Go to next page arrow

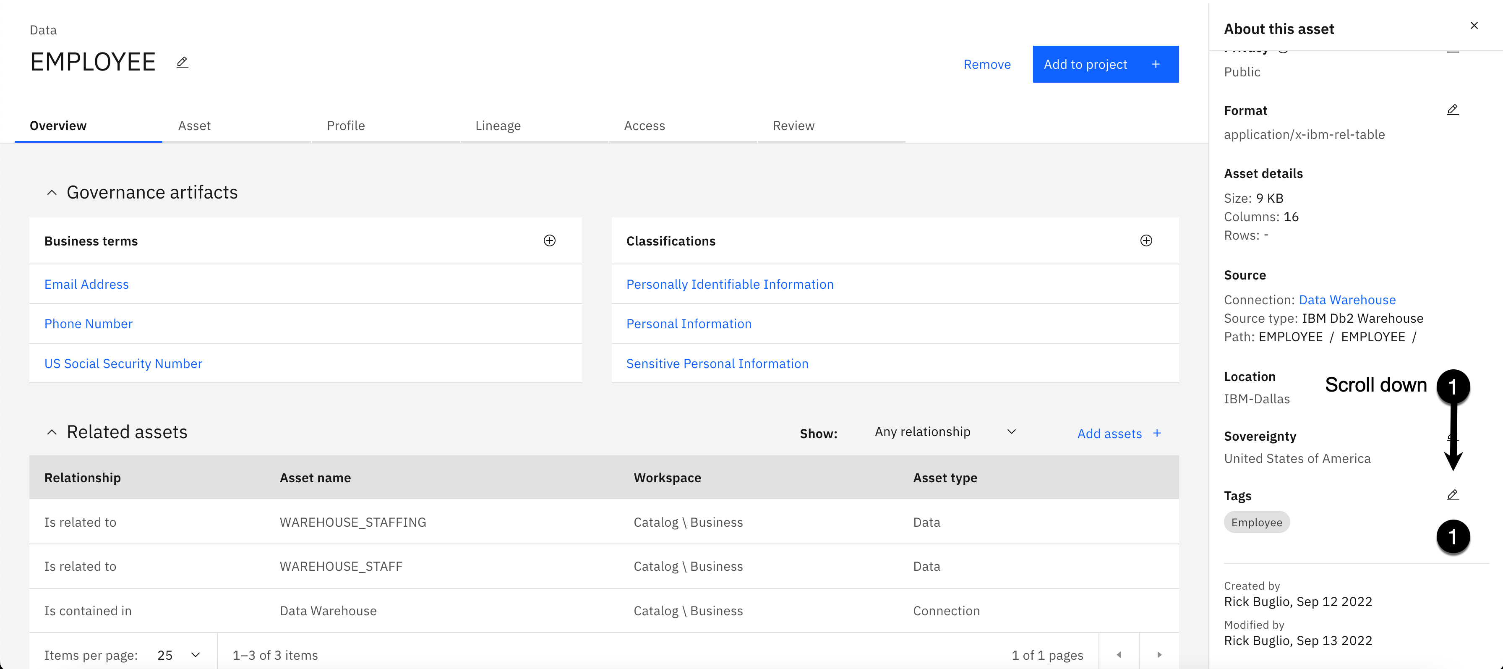1159,654
